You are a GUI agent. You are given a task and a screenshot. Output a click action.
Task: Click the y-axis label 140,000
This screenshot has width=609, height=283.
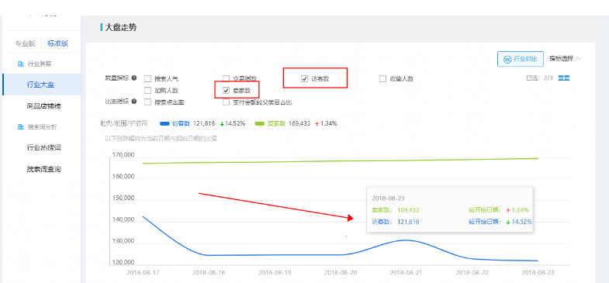point(123,219)
